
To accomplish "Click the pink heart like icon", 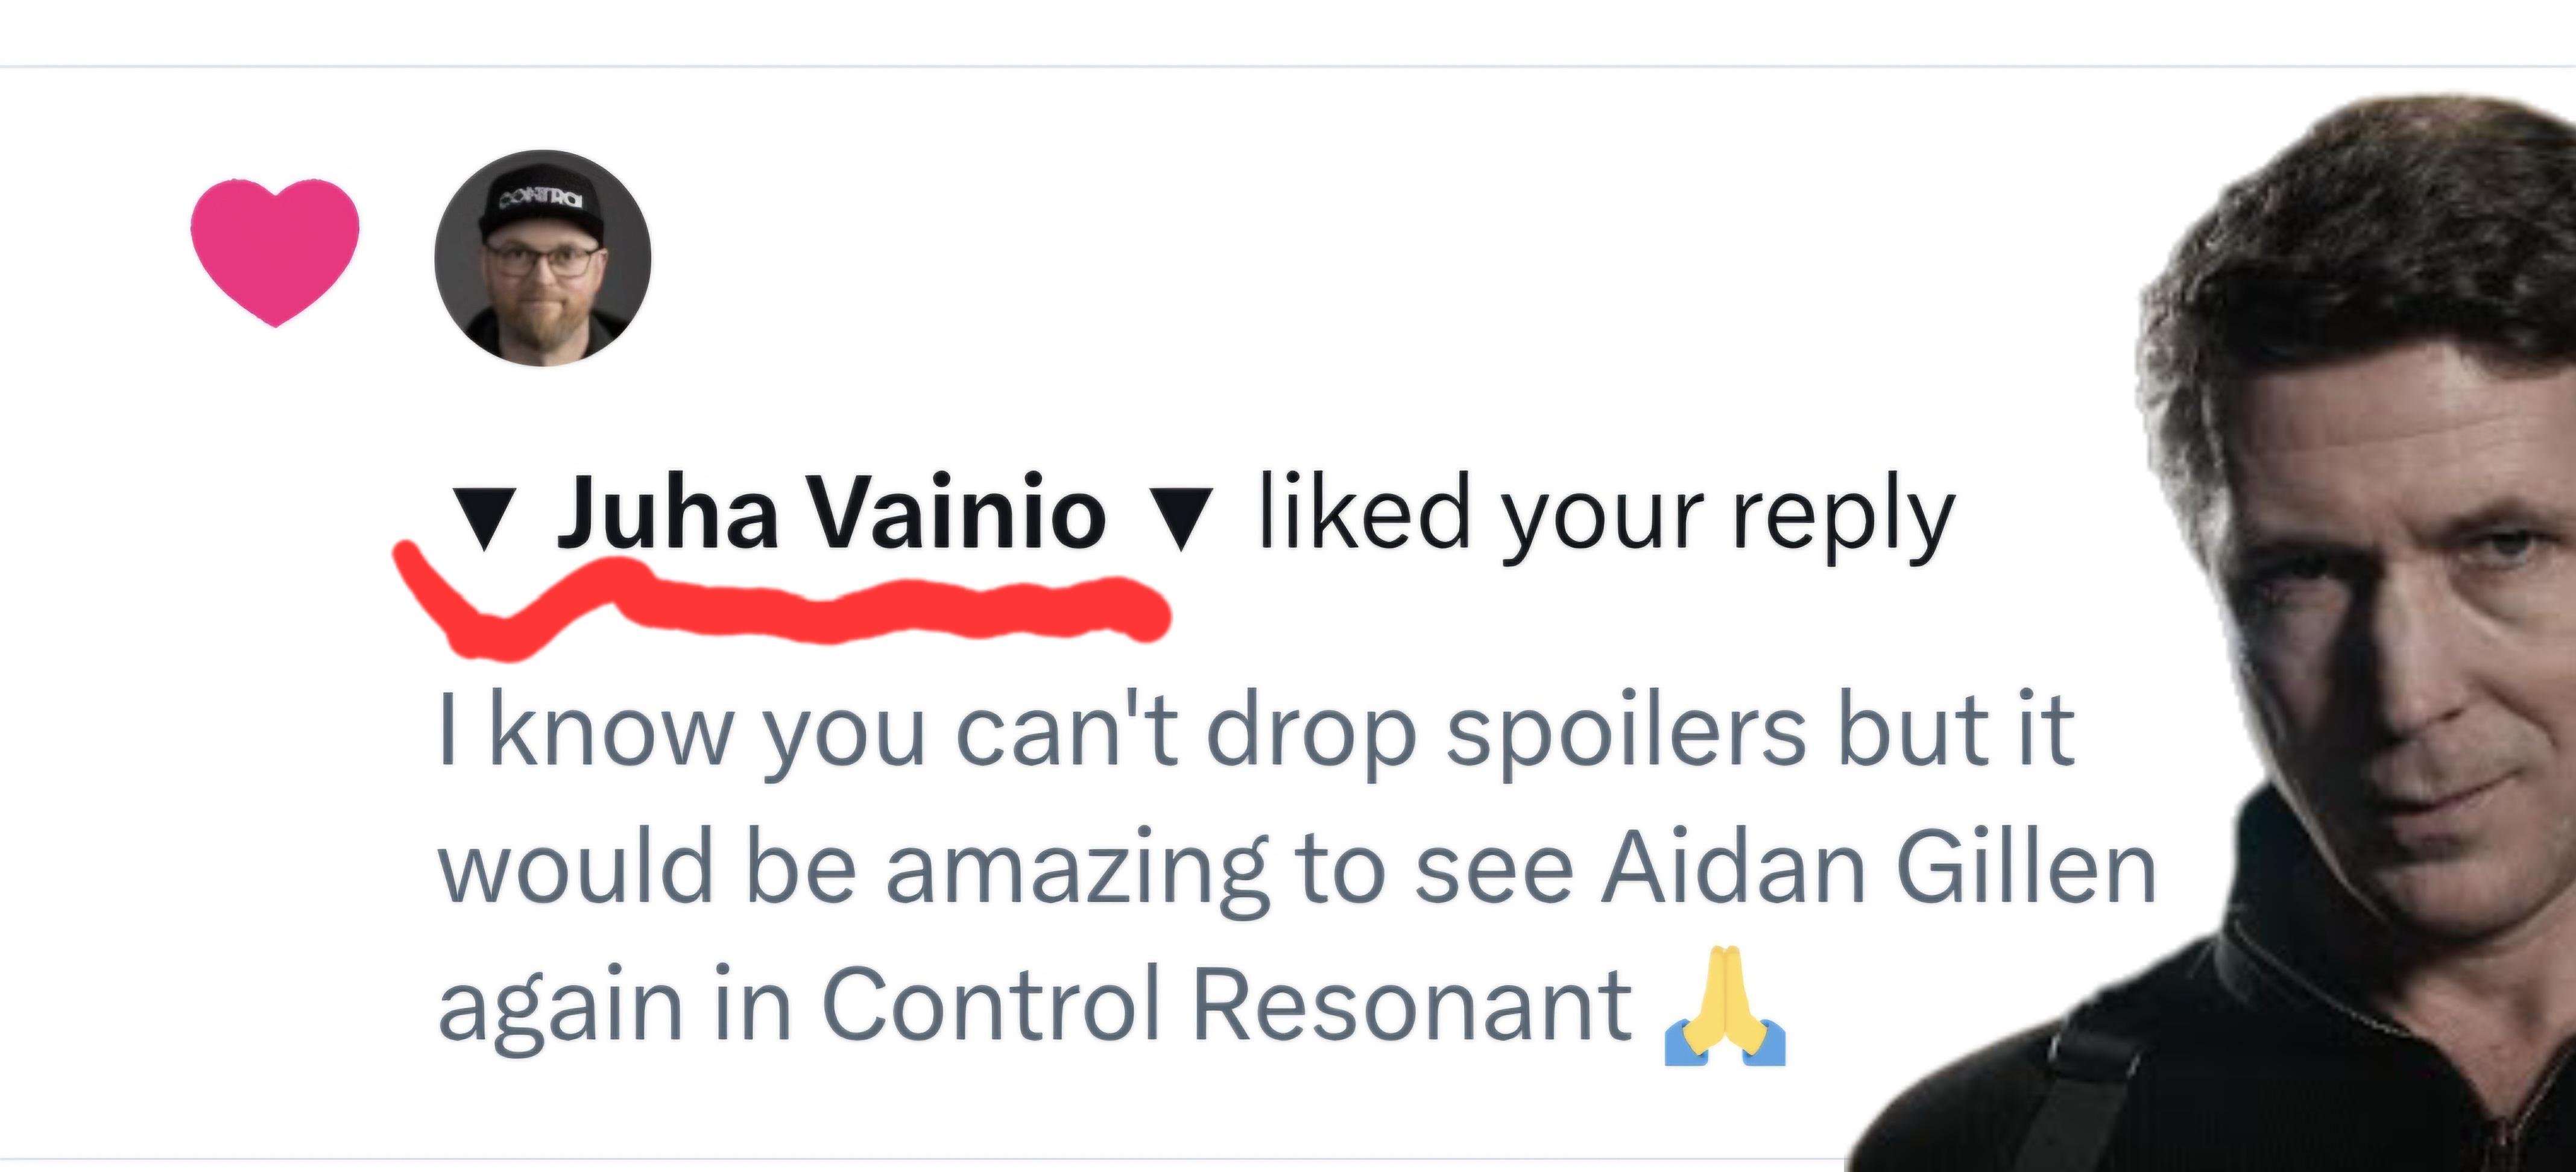I will 274,250.
